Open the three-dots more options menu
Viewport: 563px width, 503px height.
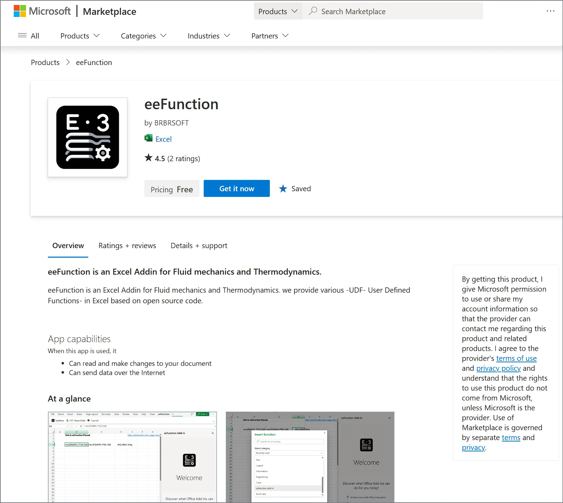(550, 11)
